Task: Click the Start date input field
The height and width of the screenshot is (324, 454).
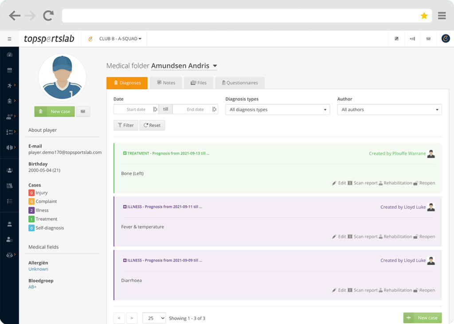Action: pyautogui.click(x=135, y=109)
